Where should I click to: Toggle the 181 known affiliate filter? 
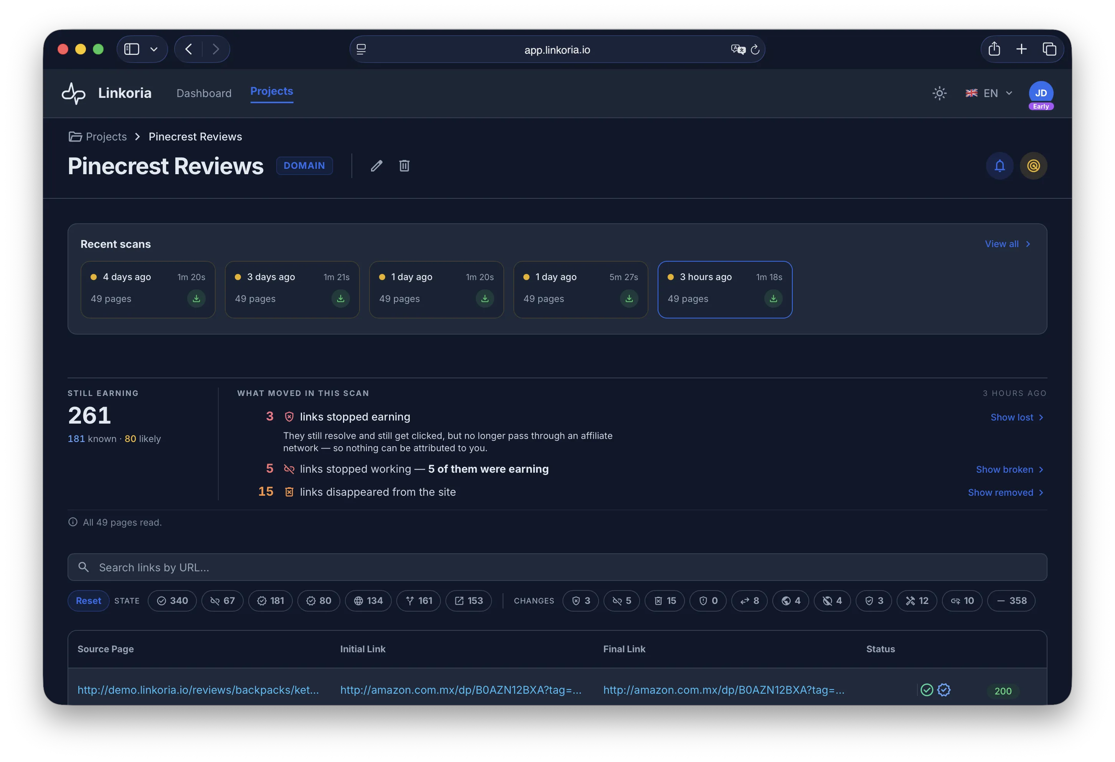[271, 601]
